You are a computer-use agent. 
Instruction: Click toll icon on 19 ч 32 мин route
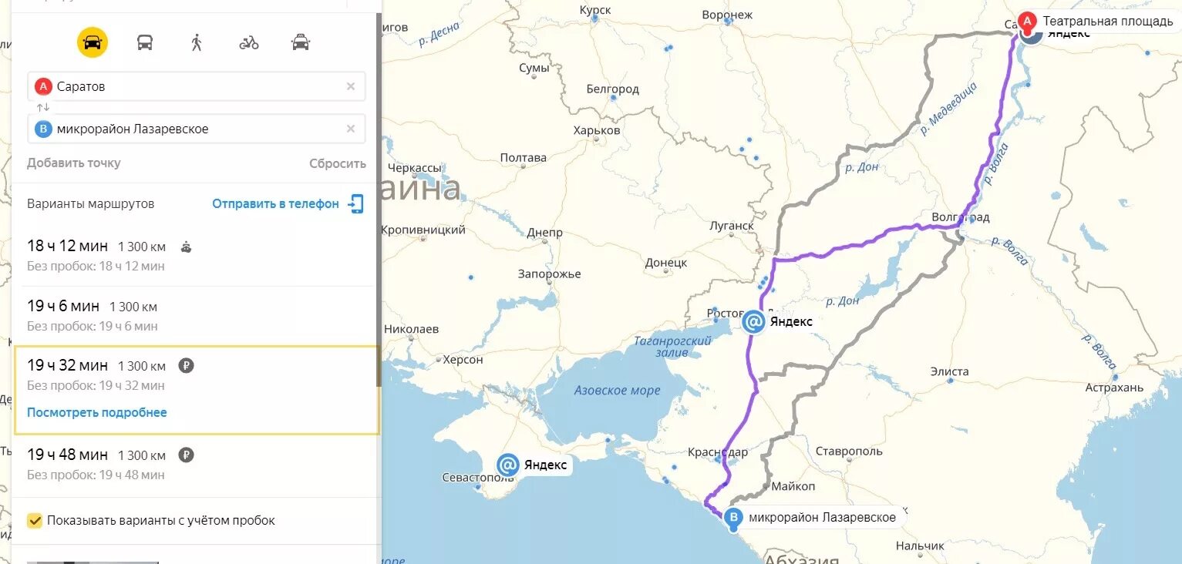click(x=186, y=366)
